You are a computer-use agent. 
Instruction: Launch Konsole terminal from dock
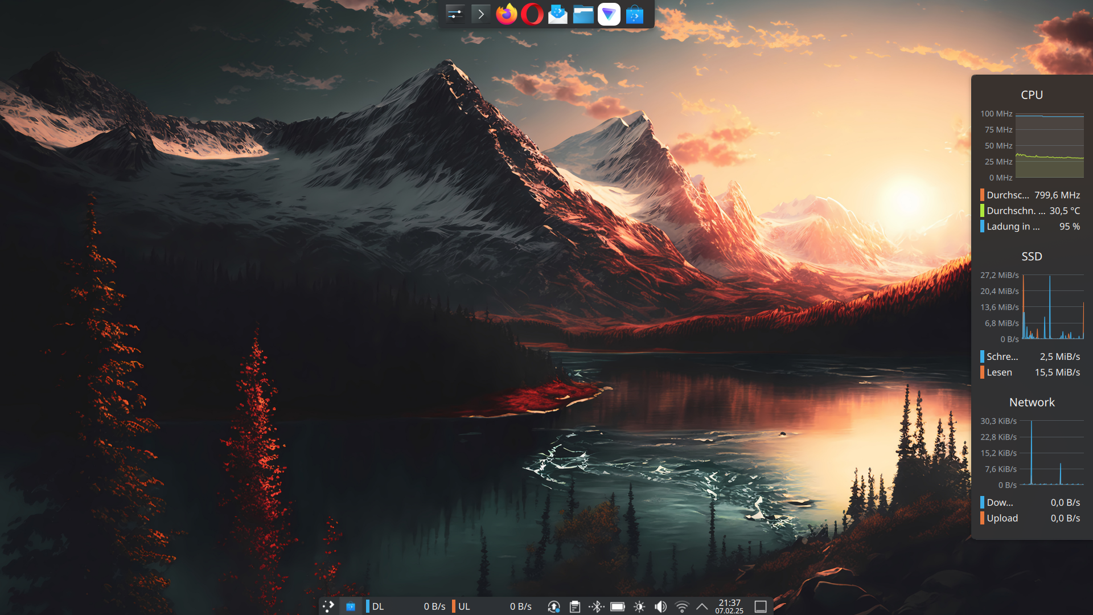click(x=481, y=14)
